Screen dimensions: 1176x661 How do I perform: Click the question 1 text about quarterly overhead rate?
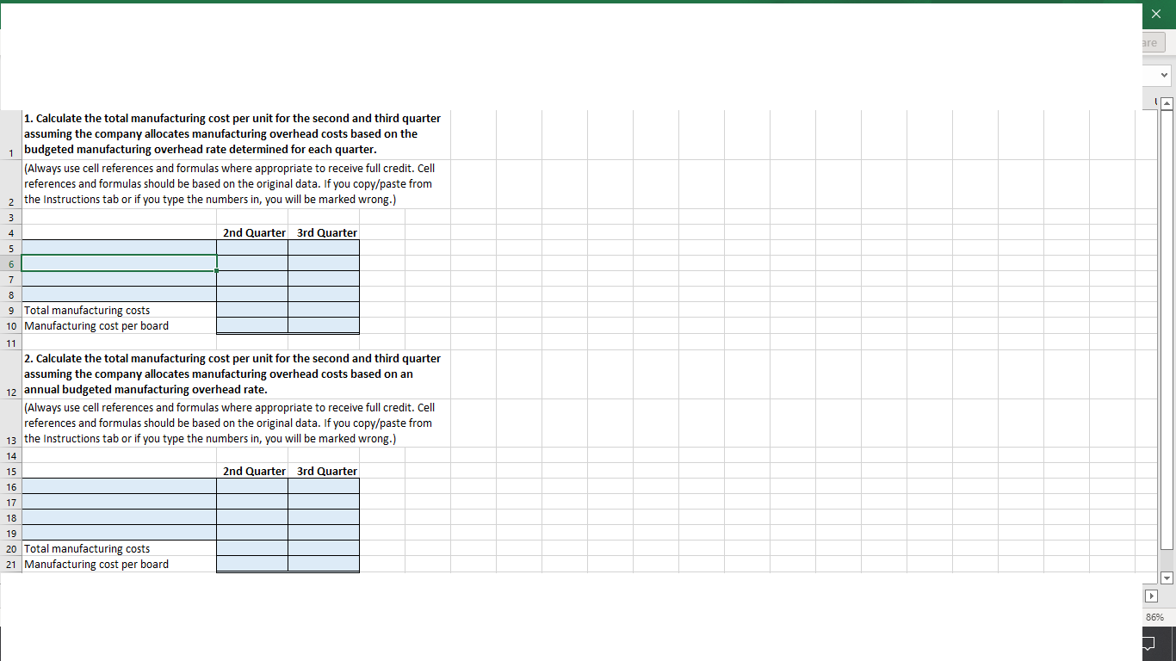(232, 134)
